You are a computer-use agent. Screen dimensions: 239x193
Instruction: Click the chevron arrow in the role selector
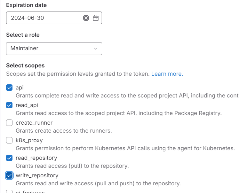[x=96, y=49]
